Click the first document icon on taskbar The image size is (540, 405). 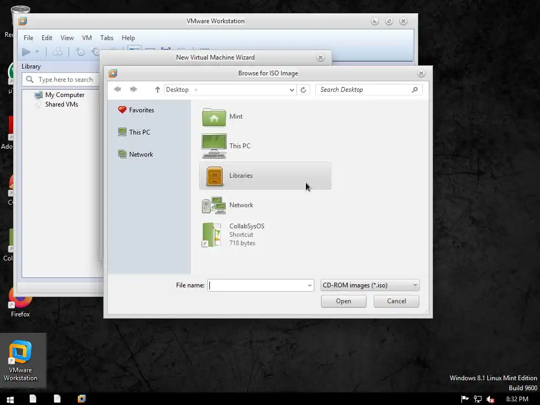pyautogui.click(x=33, y=399)
